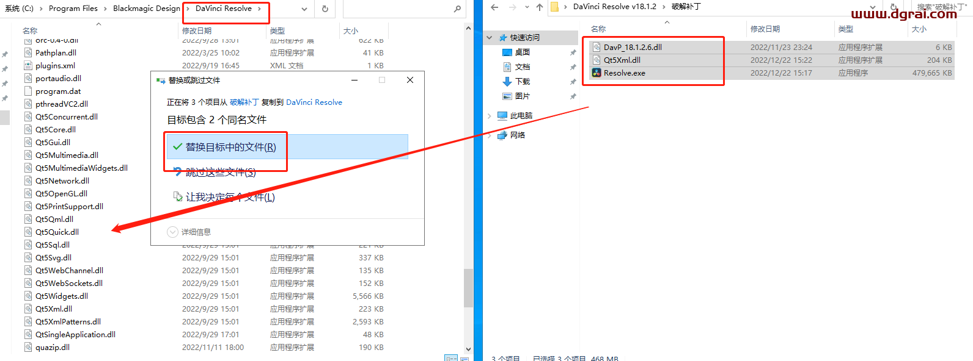Image resolution: width=973 pixels, height=361 pixels.
Task: Select Qt5Core.dll in the file list
Action: tap(56, 129)
